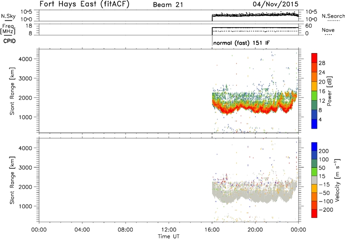
Task: Click the '60' Nave axis tick
Action: 309,26
